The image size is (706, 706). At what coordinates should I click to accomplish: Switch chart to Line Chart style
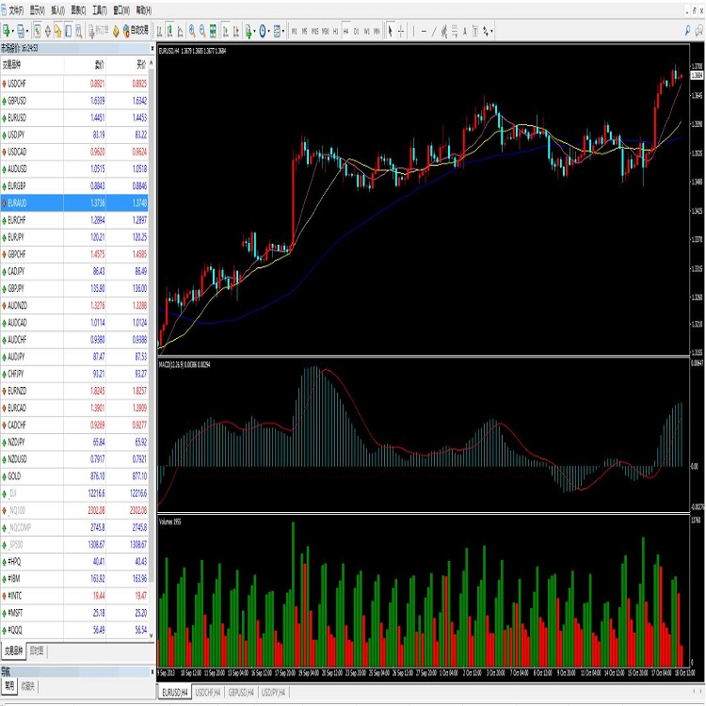(180, 31)
